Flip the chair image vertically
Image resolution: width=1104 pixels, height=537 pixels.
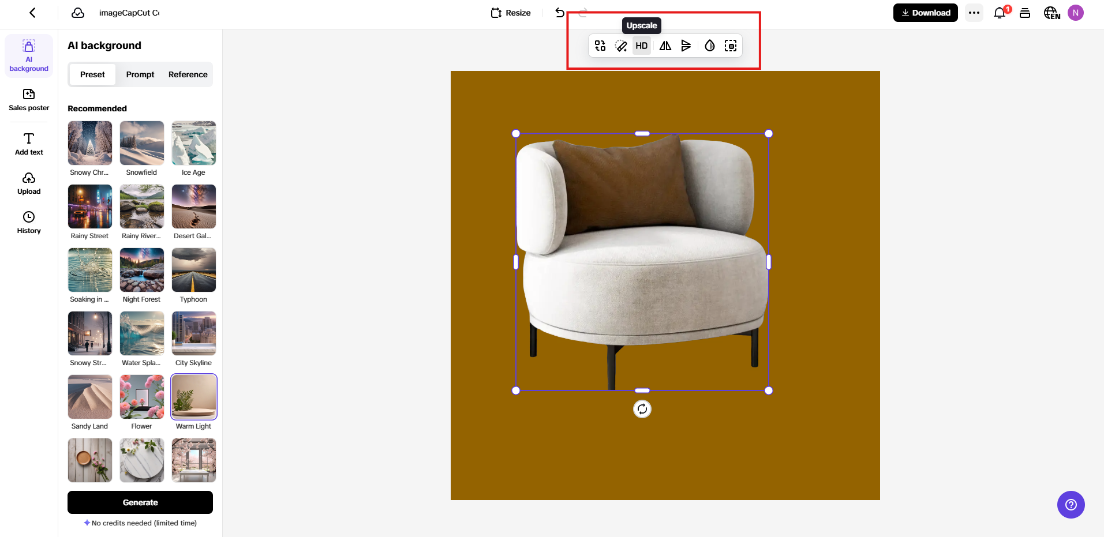[x=686, y=46]
